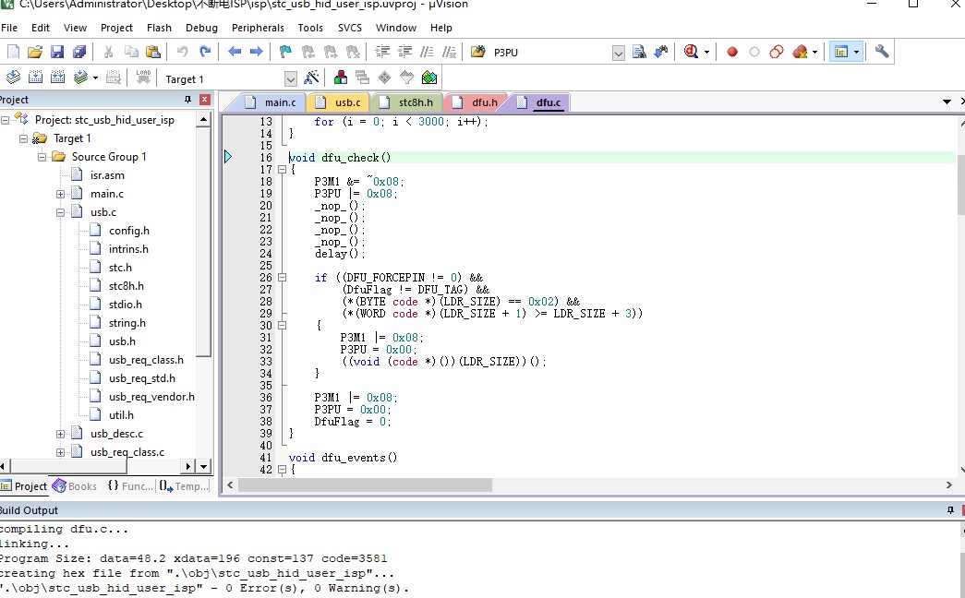Undo the last edit
The image size is (965, 598).
pos(182,53)
